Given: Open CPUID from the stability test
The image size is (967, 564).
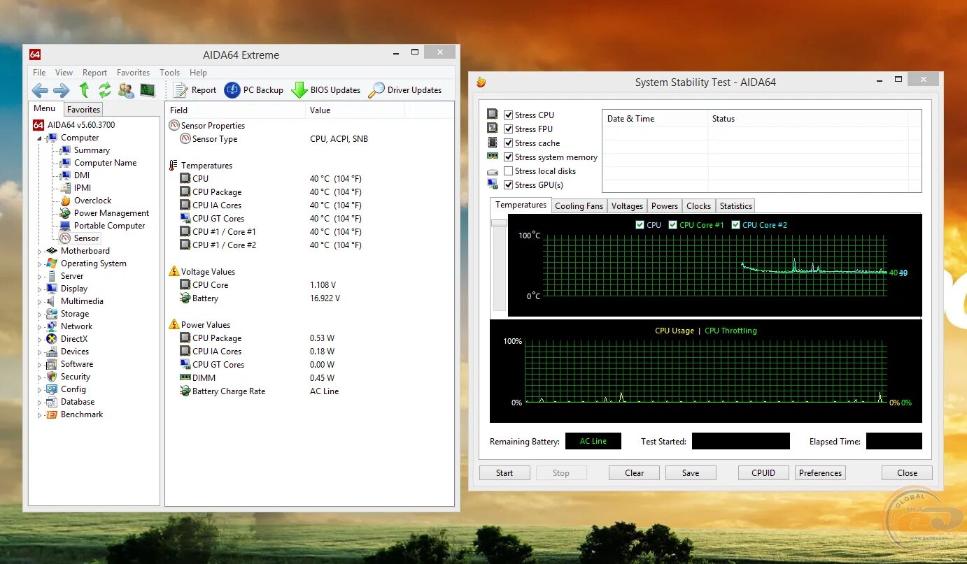Looking at the screenshot, I should (x=763, y=473).
